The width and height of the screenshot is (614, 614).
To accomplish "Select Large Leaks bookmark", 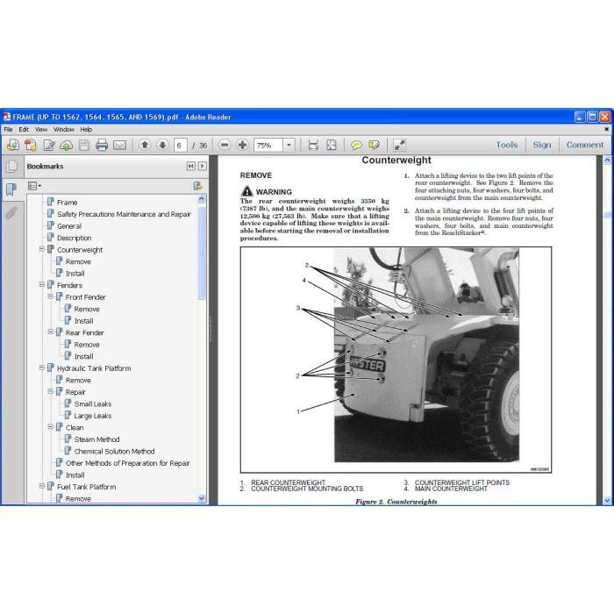I will click(x=93, y=416).
